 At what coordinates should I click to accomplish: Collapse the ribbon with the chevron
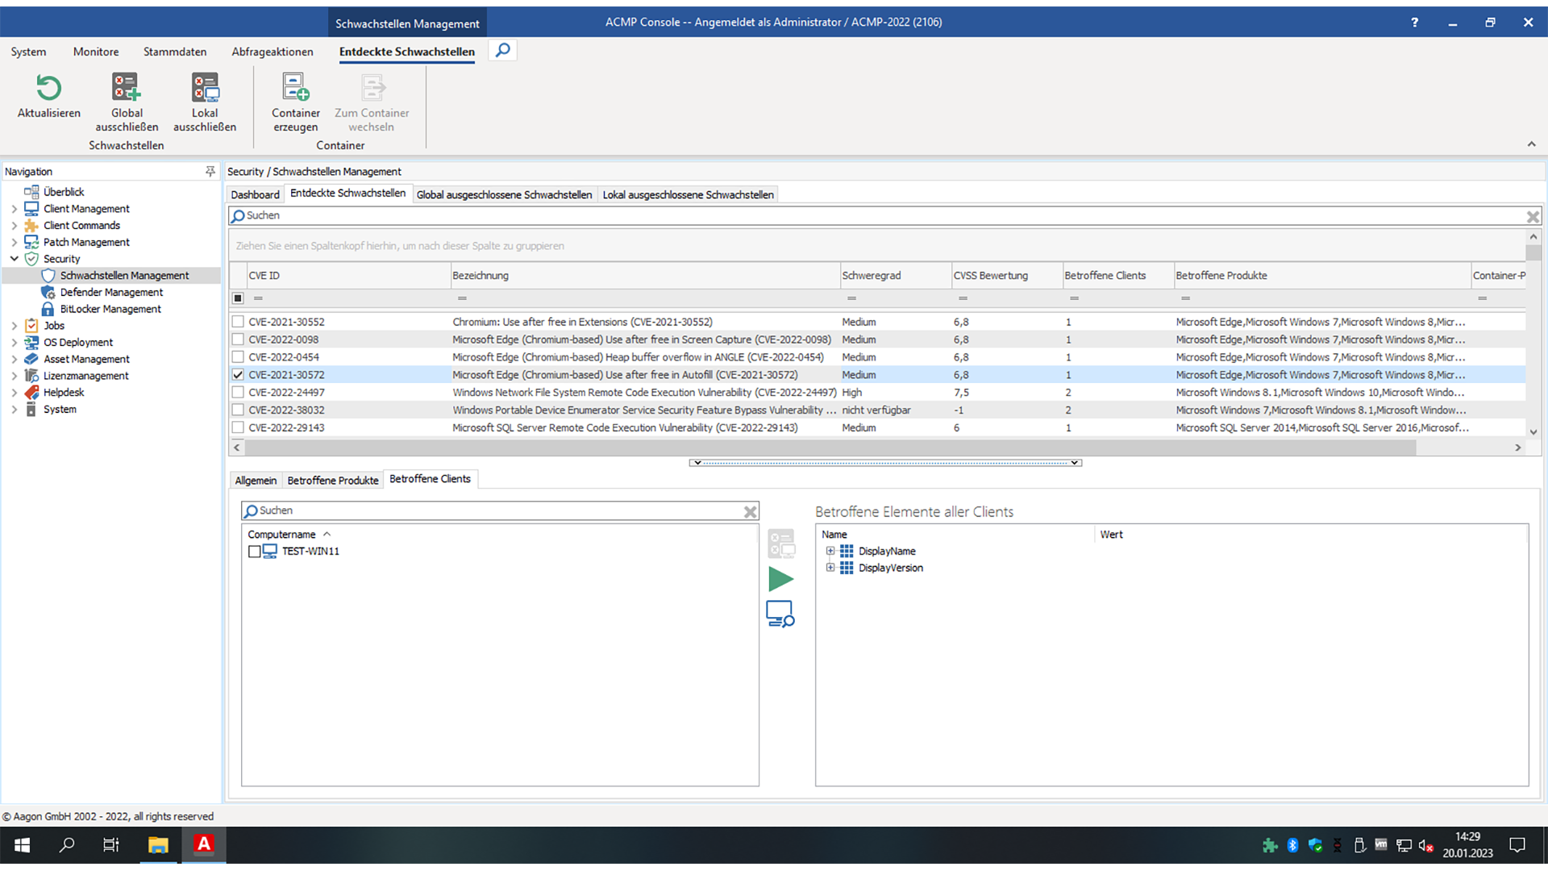[1531, 144]
